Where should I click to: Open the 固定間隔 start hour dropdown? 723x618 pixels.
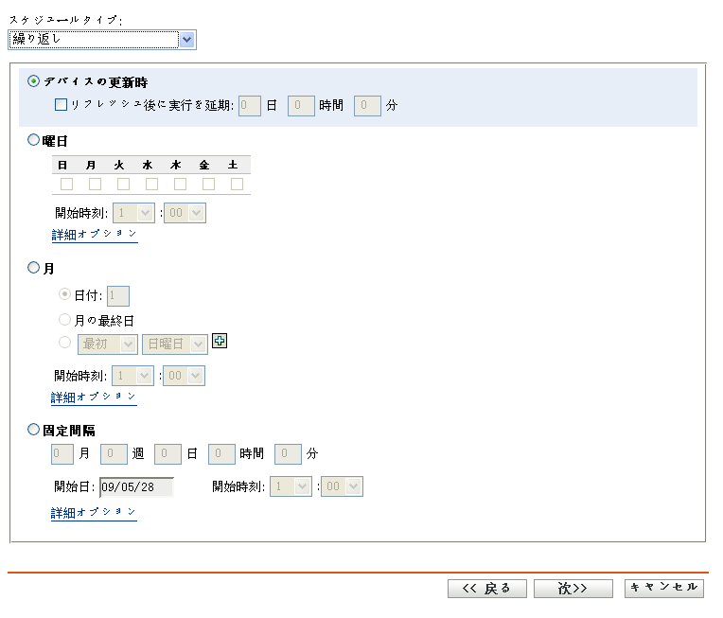[291, 486]
